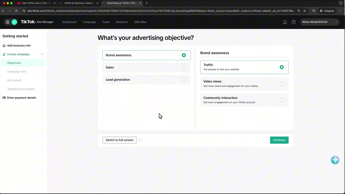Viewport: 345px width, 194px height.
Task: Select the Video views radio option
Action: click(282, 84)
